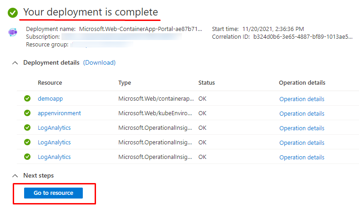This screenshot has height=209, width=364.
Task: Click the Resource column header
Action: tap(50, 83)
